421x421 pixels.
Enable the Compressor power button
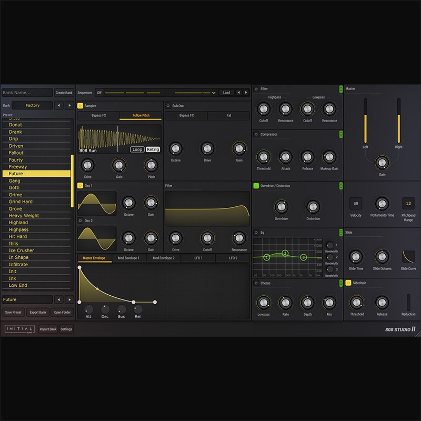point(256,134)
